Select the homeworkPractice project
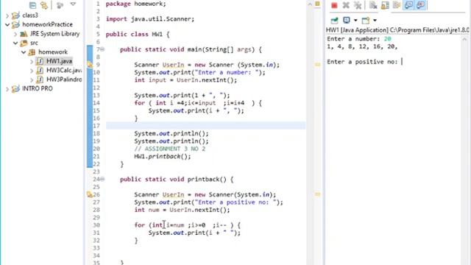The width and height of the screenshot is (471, 265). 47,24
